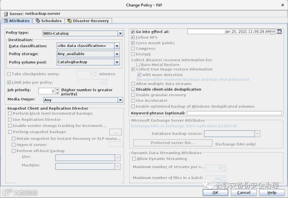Check Perform snapshot backups
Image resolution: width=288 pixels, height=198 pixels.
click(x=10, y=132)
